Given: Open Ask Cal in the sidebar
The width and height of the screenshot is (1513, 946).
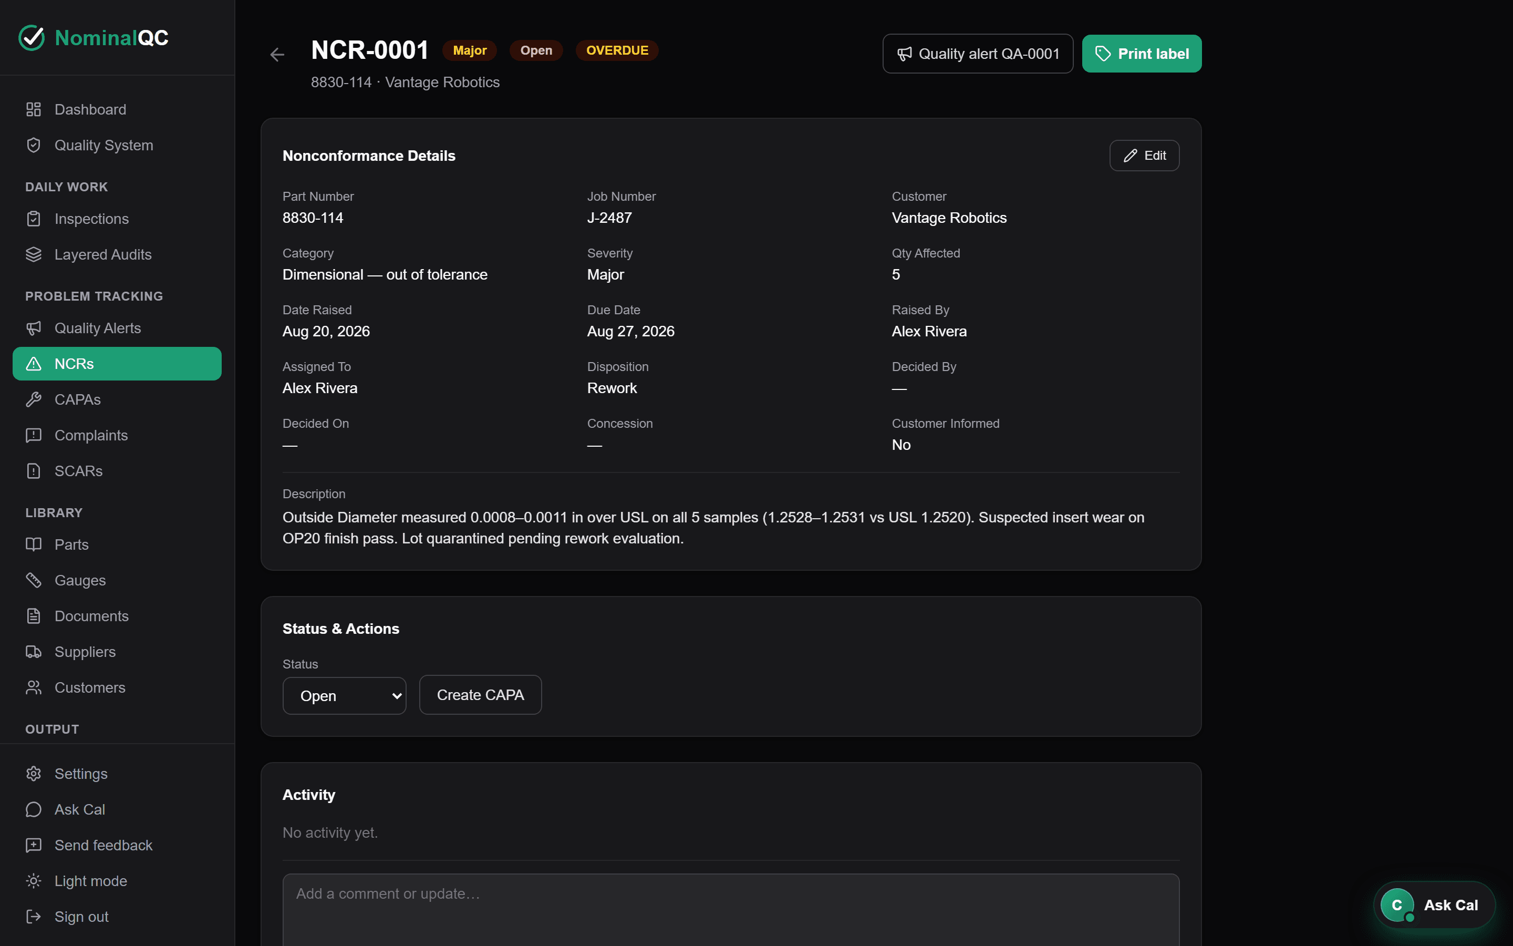Looking at the screenshot, I should click(x=117, y=809).
